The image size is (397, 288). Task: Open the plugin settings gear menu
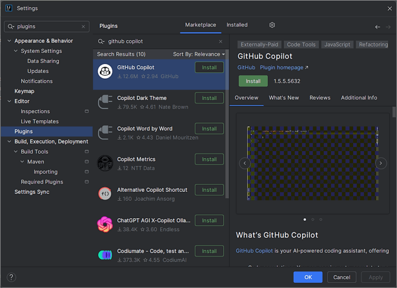pyautogui.click(x=272, y=25)
